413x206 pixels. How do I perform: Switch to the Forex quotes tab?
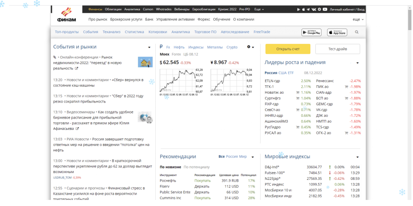(176, 54)
